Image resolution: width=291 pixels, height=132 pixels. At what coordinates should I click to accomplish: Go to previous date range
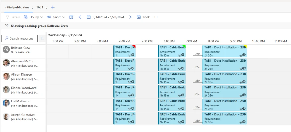80,17
